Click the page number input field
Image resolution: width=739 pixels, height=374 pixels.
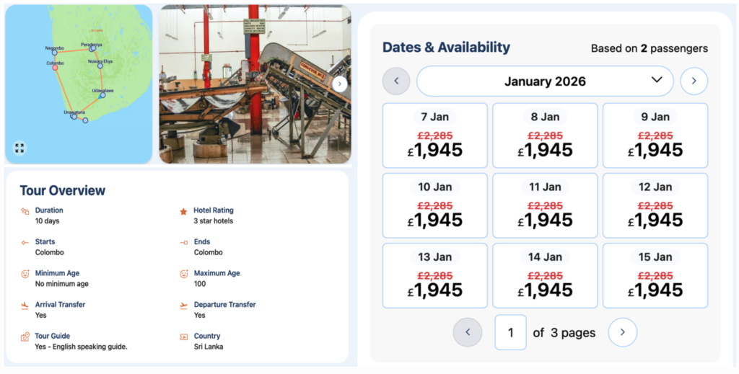tap(510, 332)
